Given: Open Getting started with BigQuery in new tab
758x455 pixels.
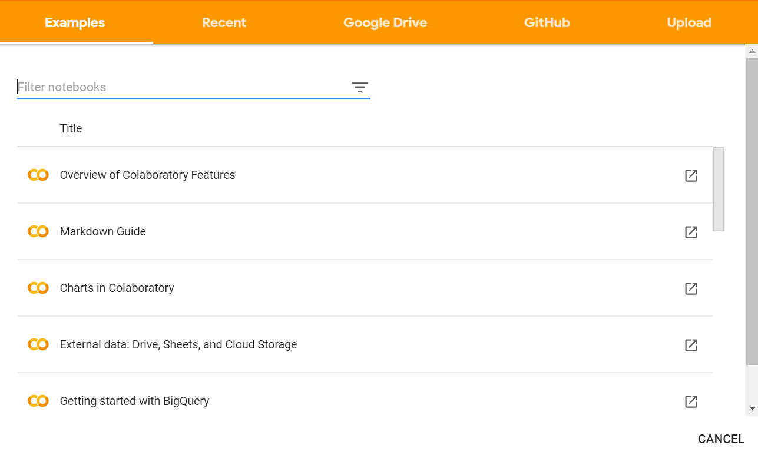Looking at the screenshot, I should tap(691, 401).
